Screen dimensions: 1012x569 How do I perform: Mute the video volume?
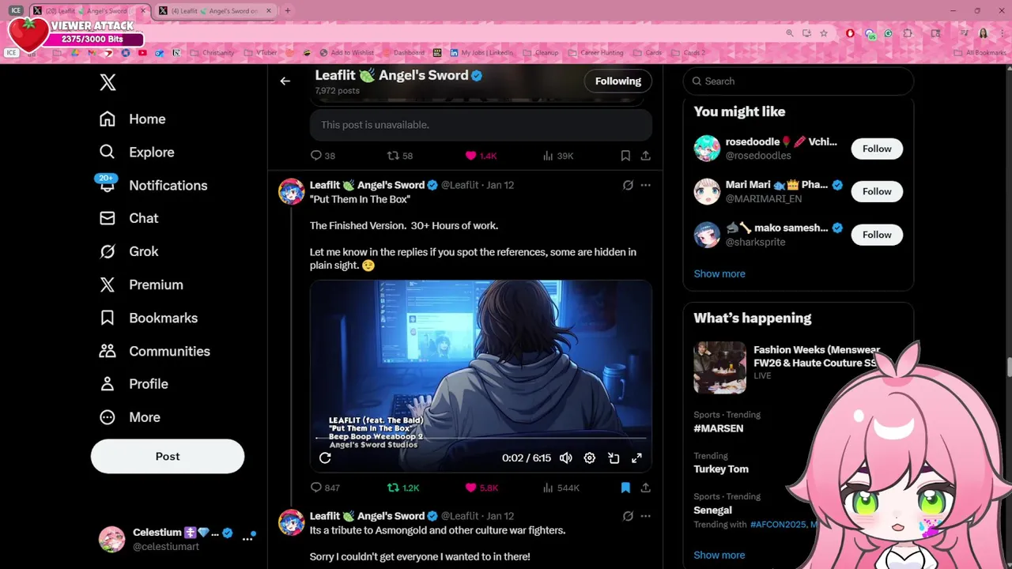(x=566, y=458)
